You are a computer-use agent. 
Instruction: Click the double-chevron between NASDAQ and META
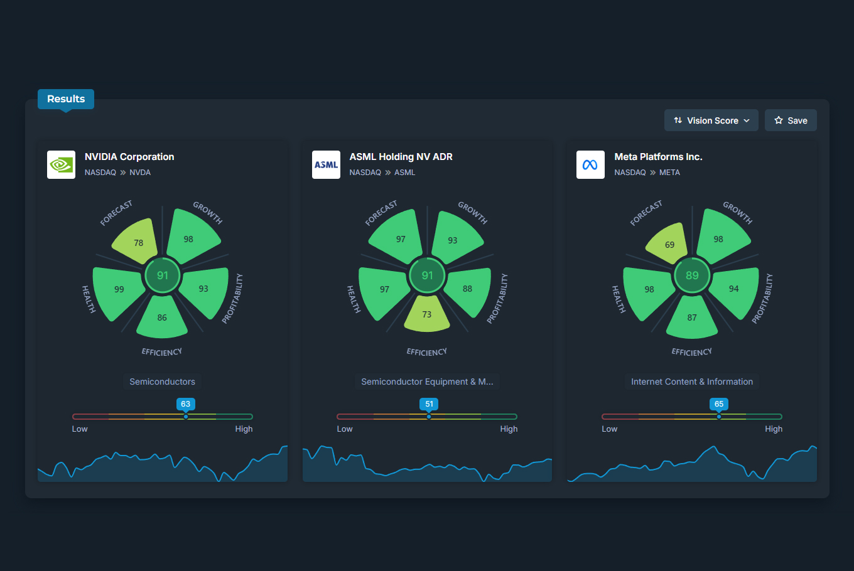tap(653, 173)
